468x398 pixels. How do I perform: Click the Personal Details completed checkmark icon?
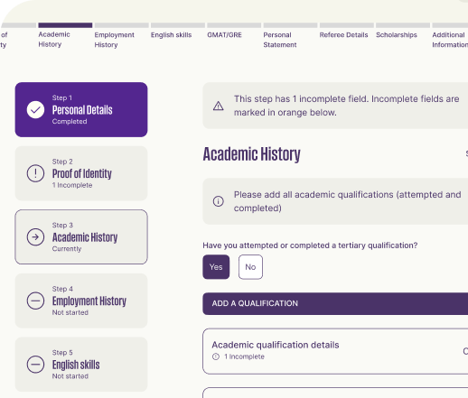[x=35, y=110]
